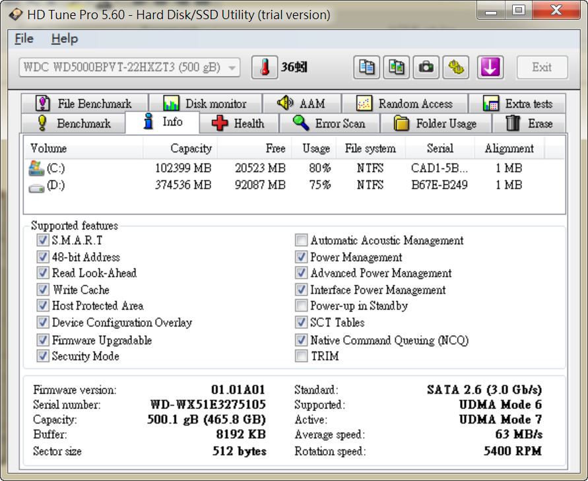
Task: Toggle the Automatic Acoustic Management checkbox
Action: tap(301, 240)
